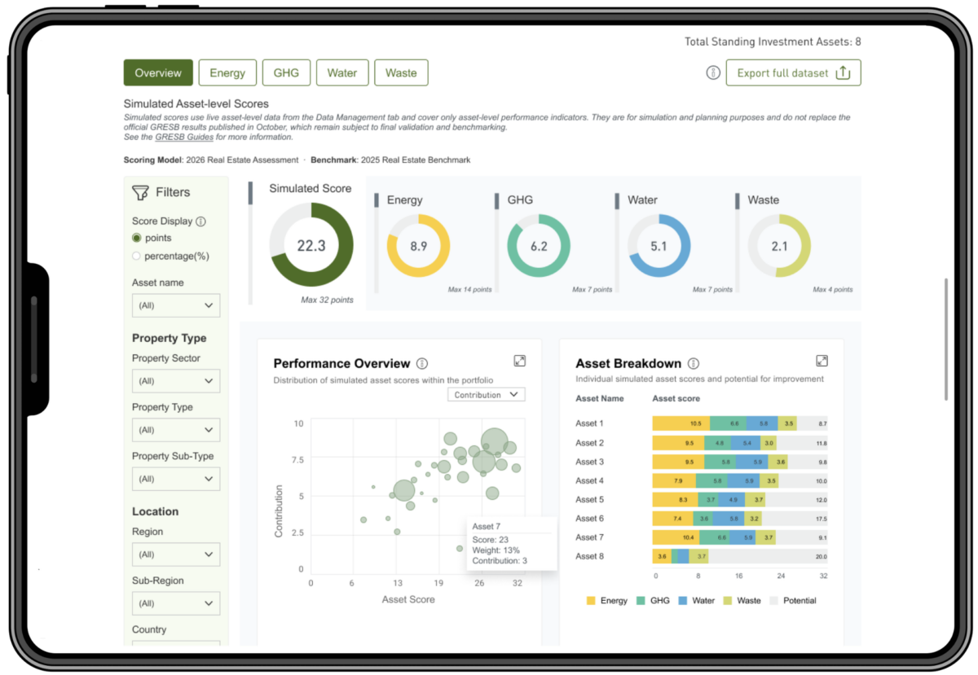Click the info icon beside Export button
This screenshot has width=978, height=675.
(x=713, y=73)
